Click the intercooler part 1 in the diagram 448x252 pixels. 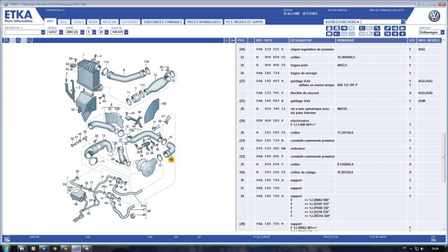pos(88,74)
